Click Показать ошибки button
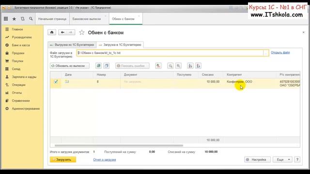The width and height of the screenshot is (310, 174). pyautogui.click(x=132, y=66)
